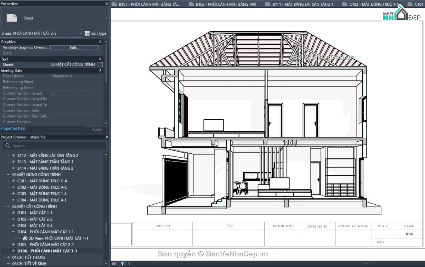Click the status bar left arrow
The image size is (425, 267).
(x=129, y=263)
